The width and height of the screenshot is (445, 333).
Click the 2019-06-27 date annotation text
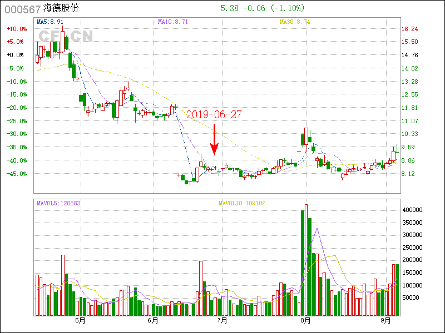click(214, 115)
